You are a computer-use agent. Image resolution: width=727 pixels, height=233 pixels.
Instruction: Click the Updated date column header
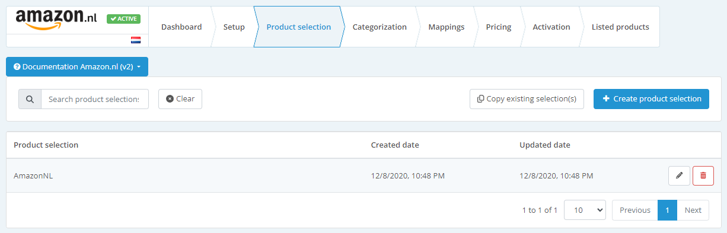pos(545,145)
